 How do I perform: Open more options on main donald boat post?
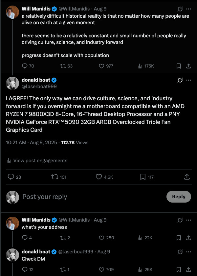click(x=188, y=80)
